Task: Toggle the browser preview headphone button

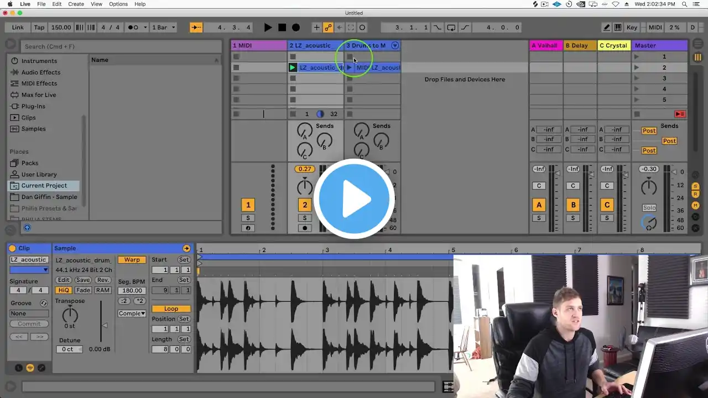Action: tap(27, 228)
